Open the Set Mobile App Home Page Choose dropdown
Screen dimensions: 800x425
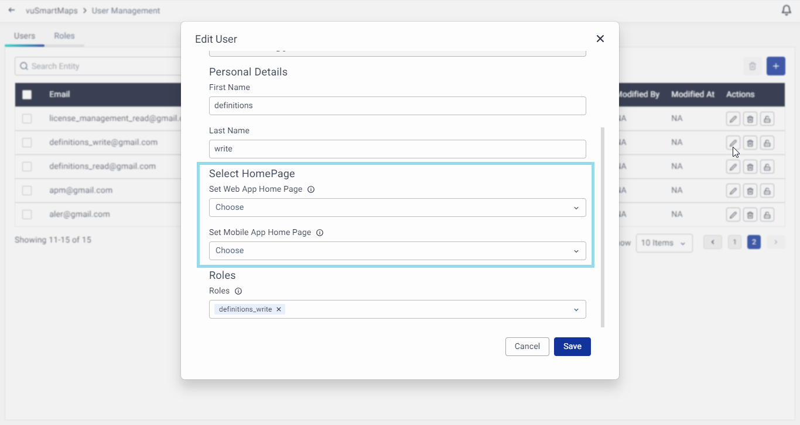[397, 250]
